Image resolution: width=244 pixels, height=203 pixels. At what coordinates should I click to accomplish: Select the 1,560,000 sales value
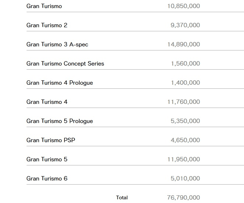pyautogui.click(x=185, y=64)
